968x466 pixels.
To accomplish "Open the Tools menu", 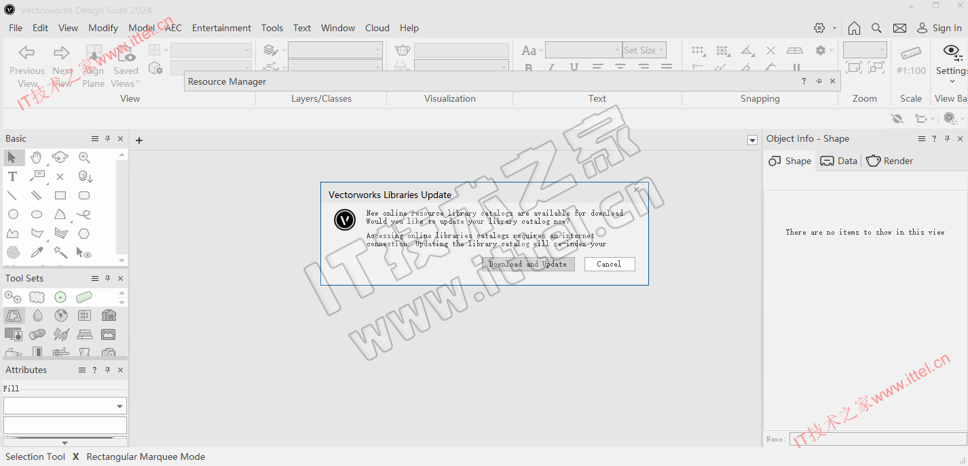I will [272, 28].
